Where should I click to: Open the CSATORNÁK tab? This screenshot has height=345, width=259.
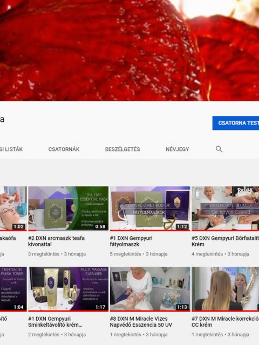coord(64,149)
